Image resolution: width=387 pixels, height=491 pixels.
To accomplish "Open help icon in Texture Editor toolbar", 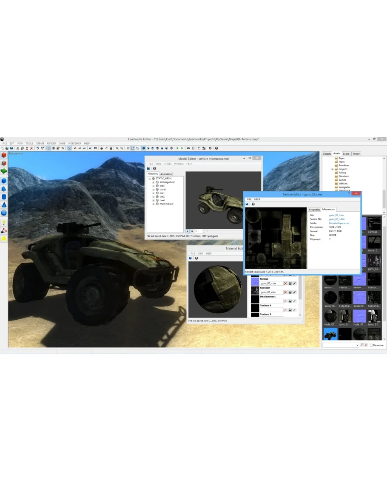I will click(x=253, y=204).
